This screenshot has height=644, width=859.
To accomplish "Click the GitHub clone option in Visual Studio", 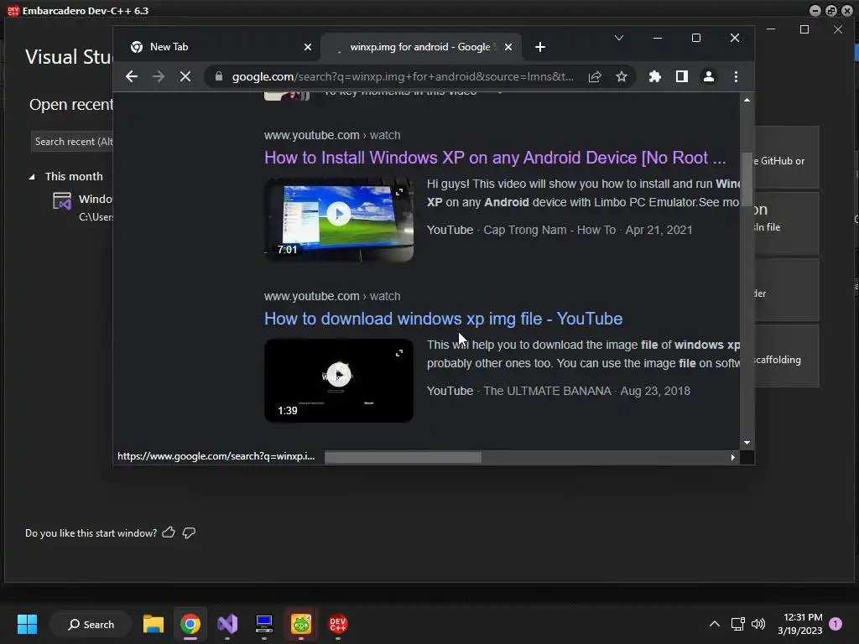I will tap(787, 158).
